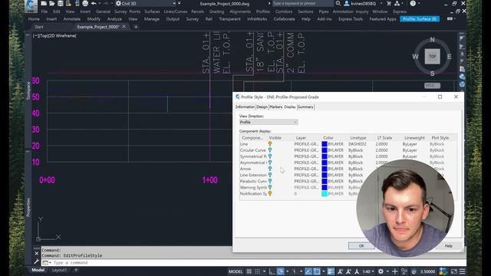Click the search magnifier icon in title bar
491x276 pixels.
(338, 3)
